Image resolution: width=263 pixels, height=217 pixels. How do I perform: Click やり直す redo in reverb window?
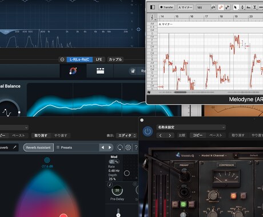(61, 135)
